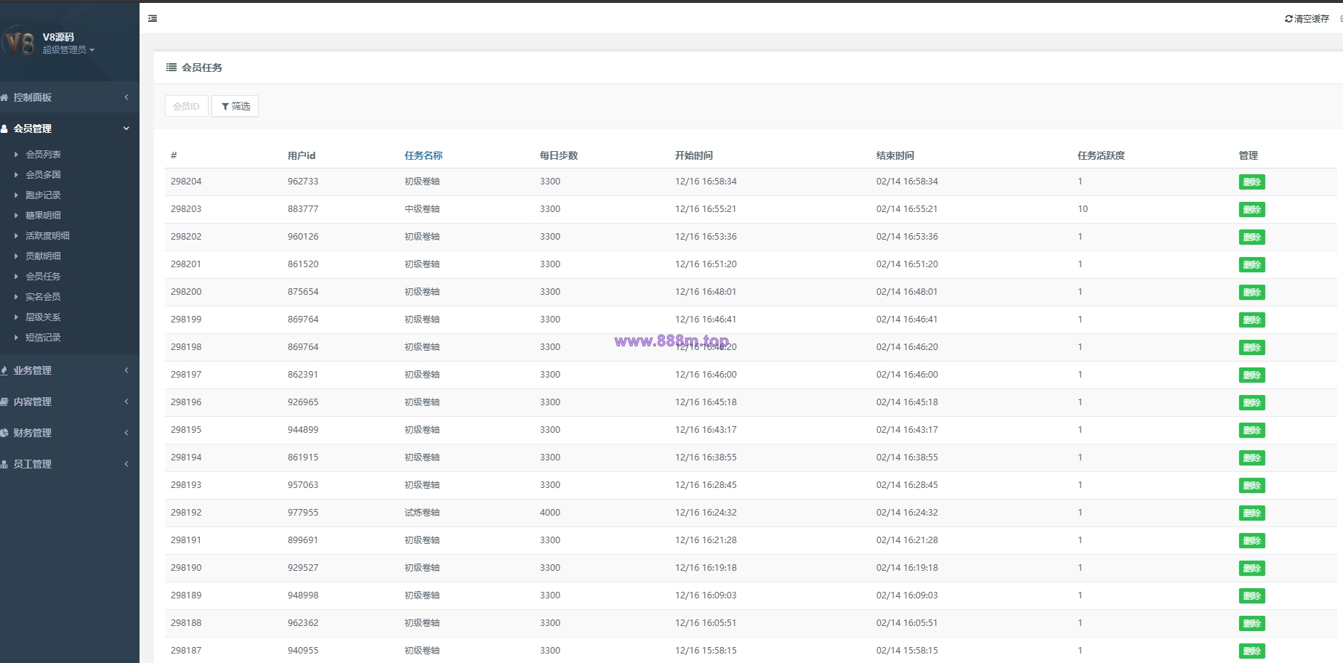Screen dimensions: 1343x663
Task: Open 活跃度明细 in the sidebar
Action: tap(47, 236)
